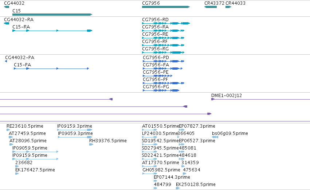The image size is (310, 190).
Task: Select the RE23610.5prime EST label
Action: 25,126
